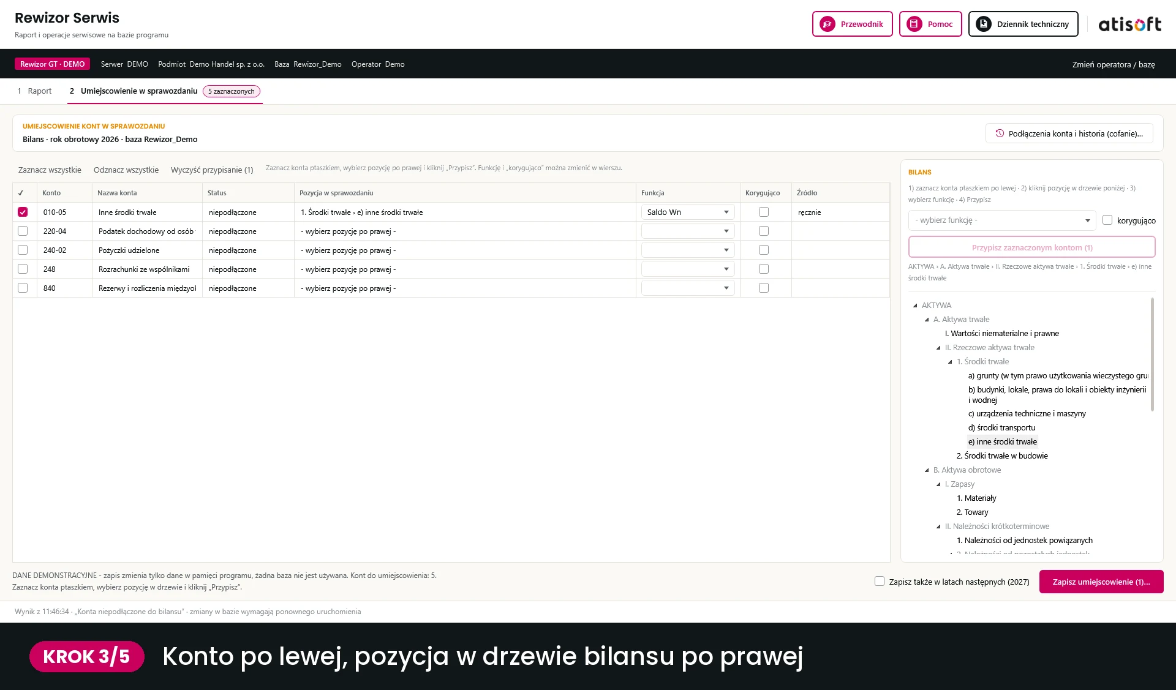Click the atisoft logo

click(x=1129, y=24)
